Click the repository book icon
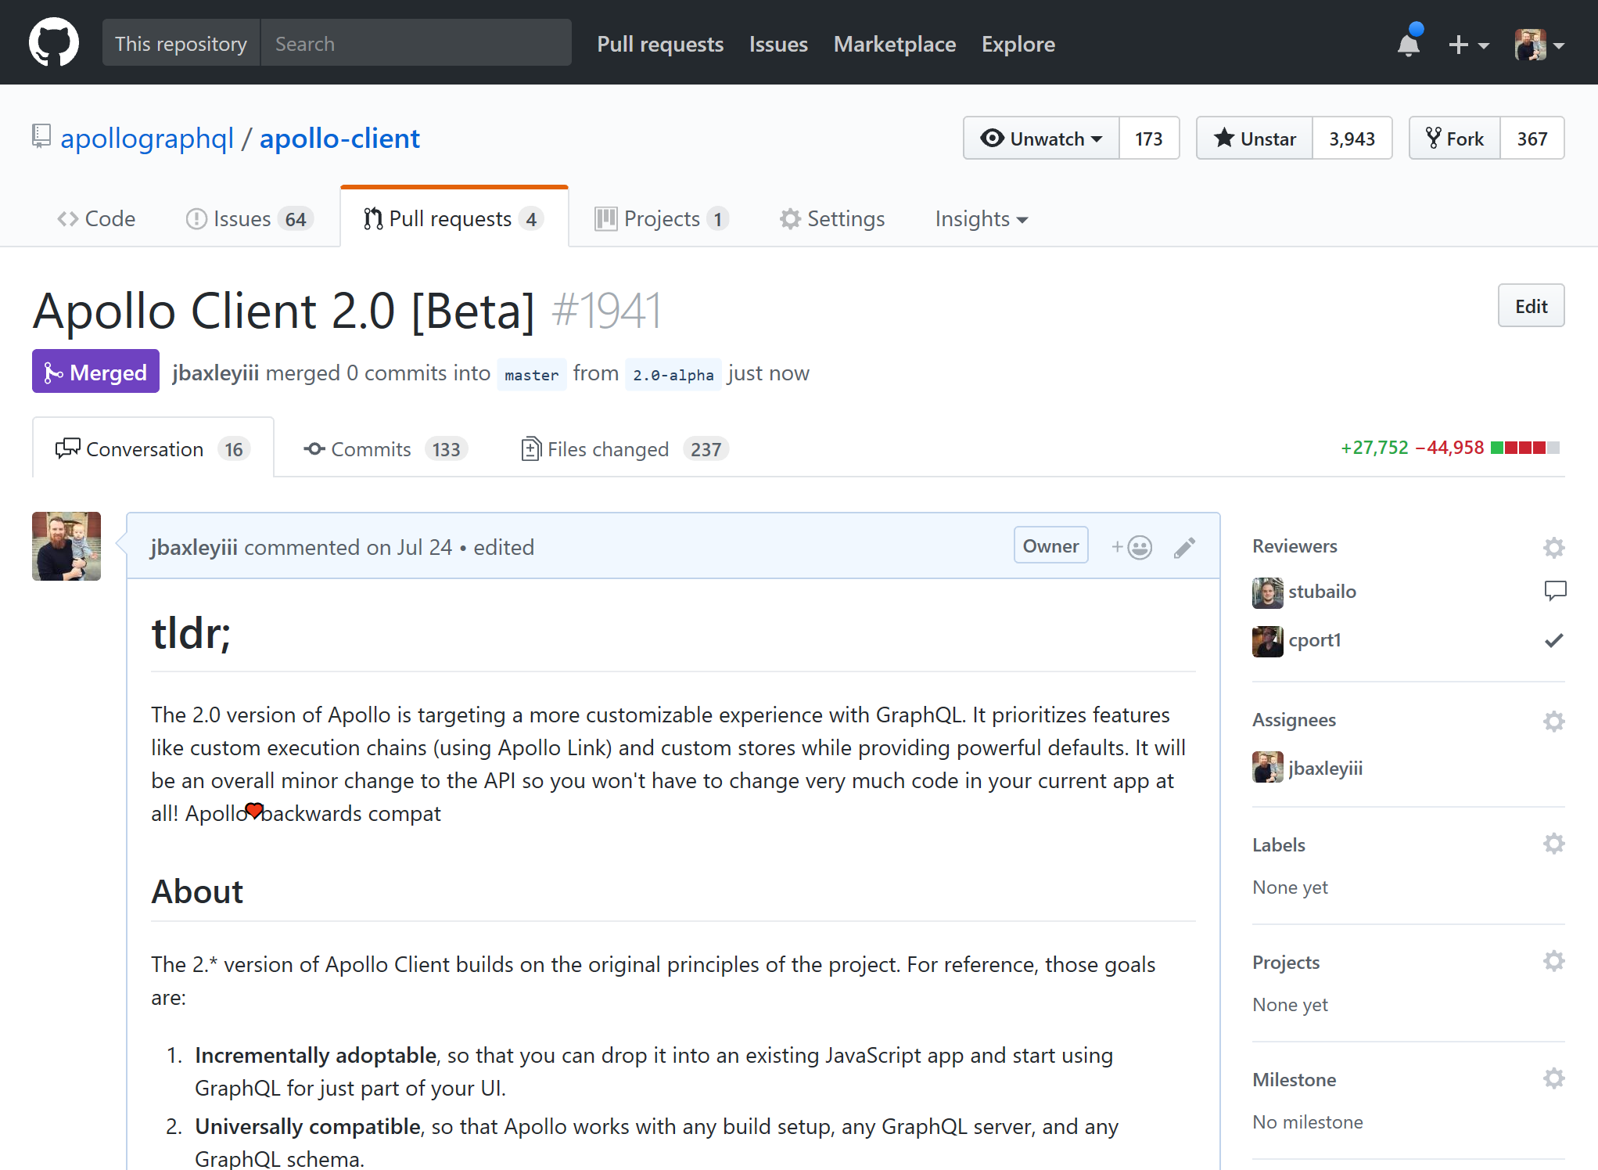The height and width of the screenshot is (1170, 1598). click(x=41, y=136)
